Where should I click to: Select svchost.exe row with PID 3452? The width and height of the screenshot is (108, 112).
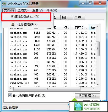pos(52,33)
